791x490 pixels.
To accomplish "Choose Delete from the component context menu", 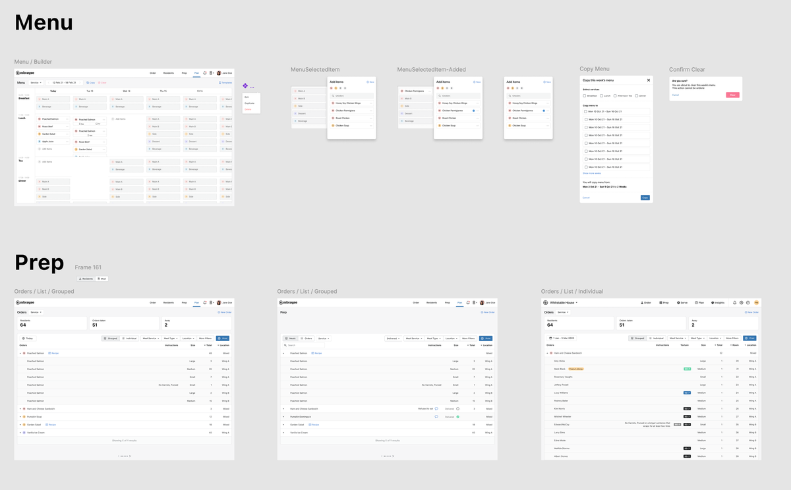I will [248, 109].
